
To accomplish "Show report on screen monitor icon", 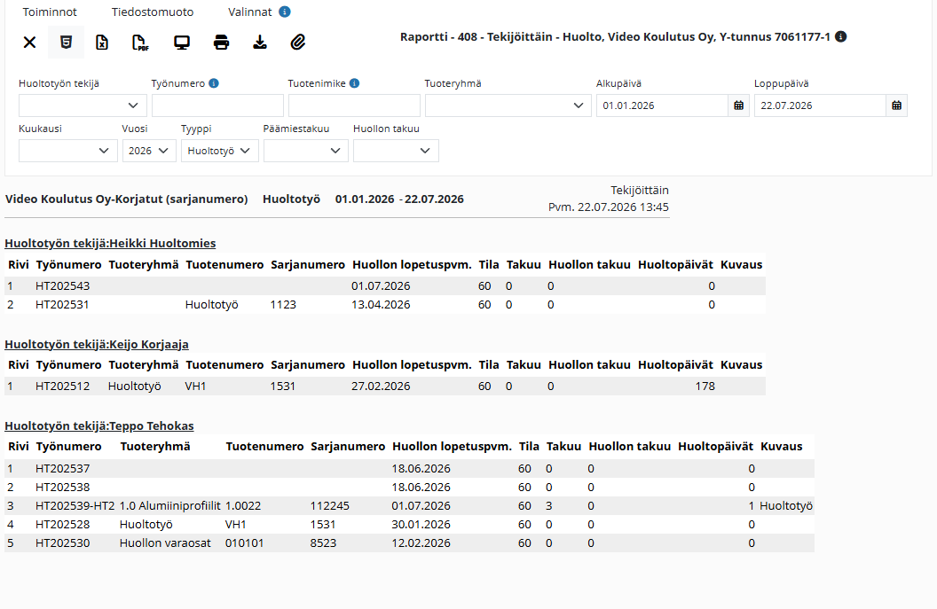I will 182,43.
